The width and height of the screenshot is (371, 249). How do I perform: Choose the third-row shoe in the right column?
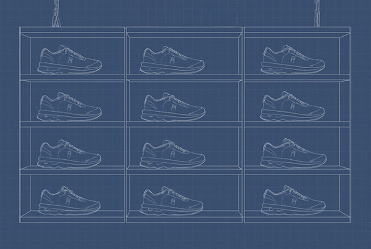[x=294, y=153]
